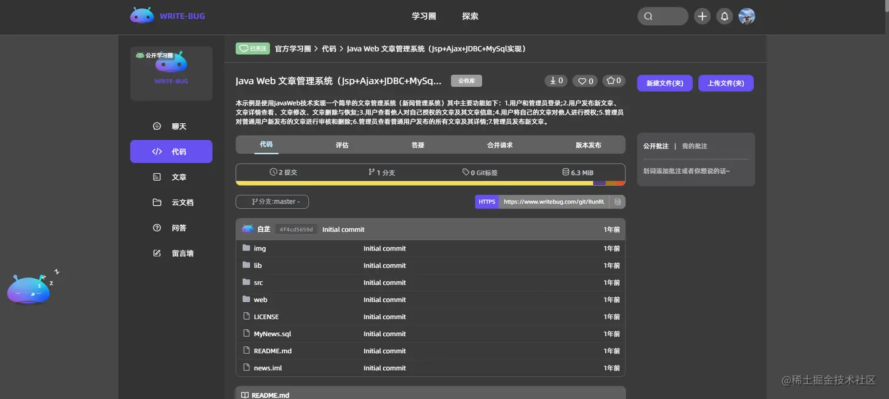The height and width of the screenshot is (399, 889).
Task: View the 1 分支 branches
Action: coord(382,173)
